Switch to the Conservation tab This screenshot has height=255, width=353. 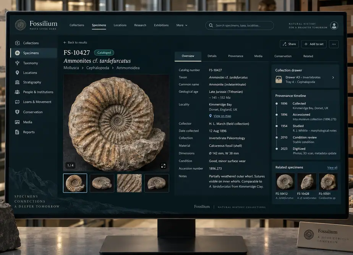[x=283, y=56]
